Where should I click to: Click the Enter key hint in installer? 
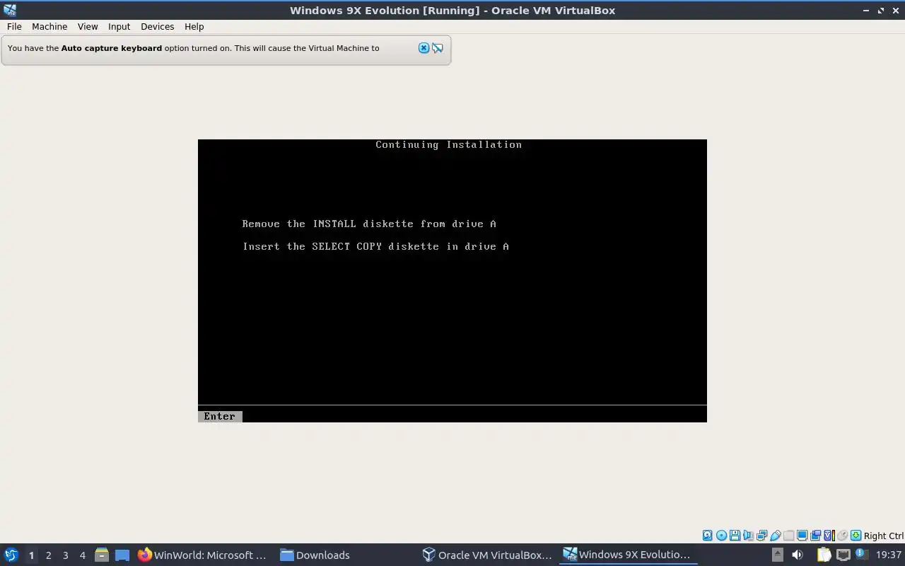tap(220, 416)
